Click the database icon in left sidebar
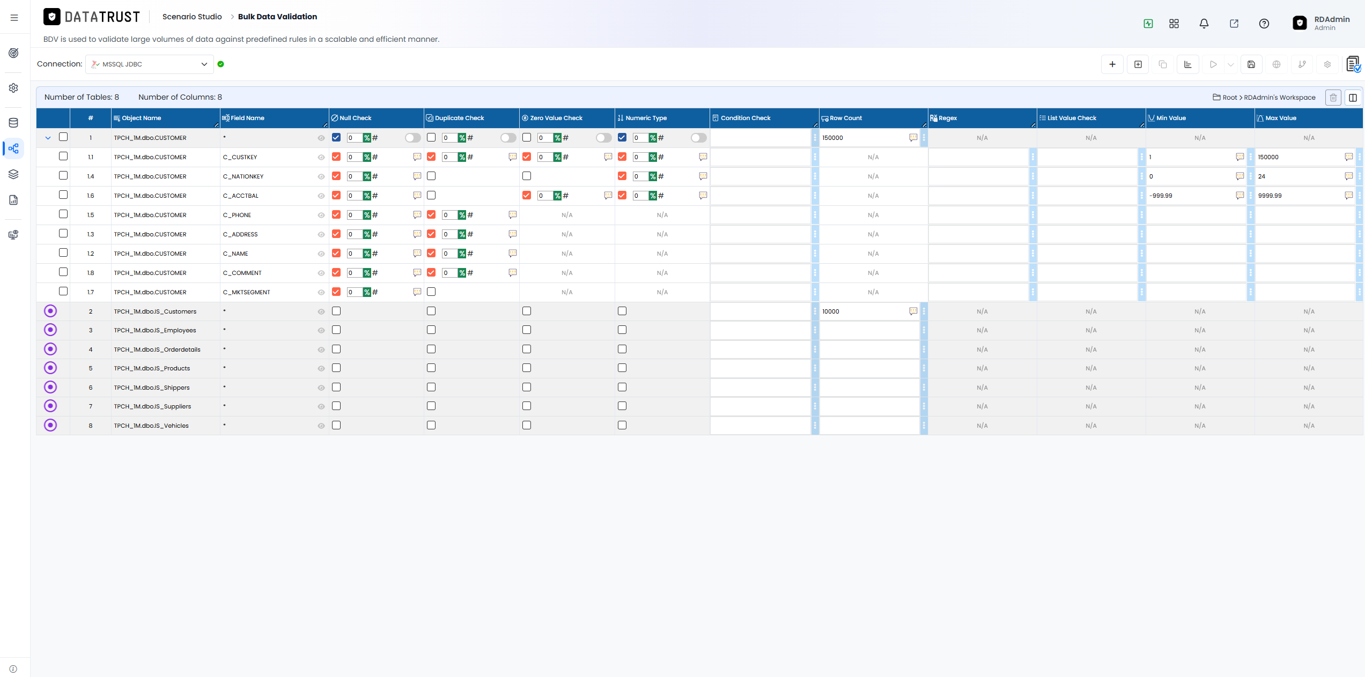Image resolution: width=1365 pixels, height=677 pixels. (x=14, y=123)
